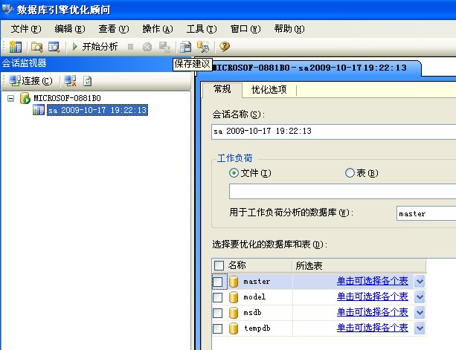Check the tempdb database checkbox

[218, 328]
